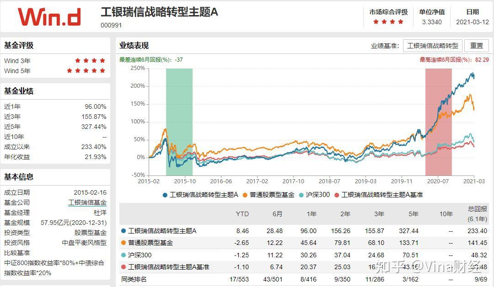The width and height of the screenshot is (494, 287).
Task: Click the fund code 000991
Action: pyautogui.click(x=111, y=25)
